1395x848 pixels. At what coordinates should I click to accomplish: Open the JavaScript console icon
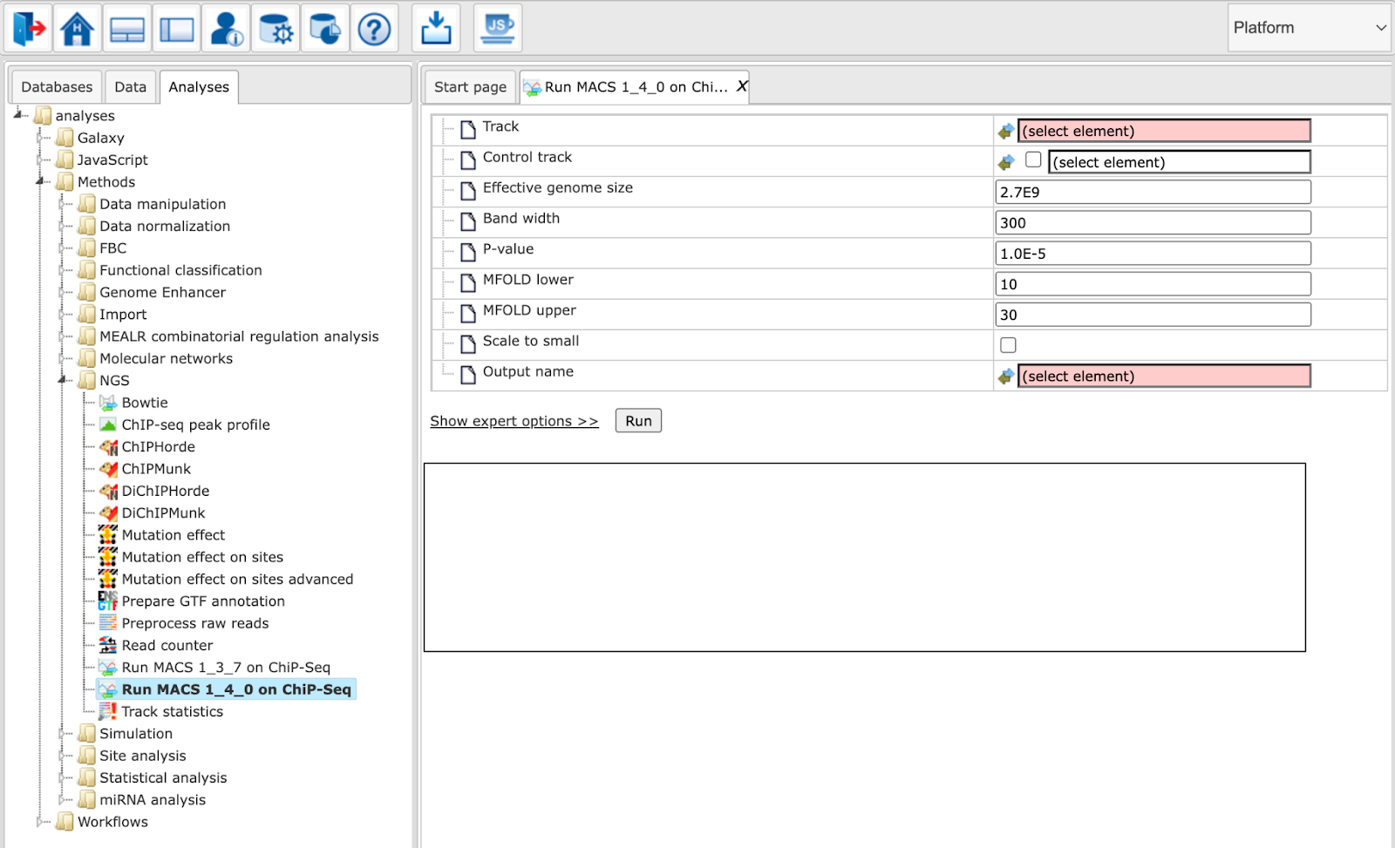[x=498, y=29]
